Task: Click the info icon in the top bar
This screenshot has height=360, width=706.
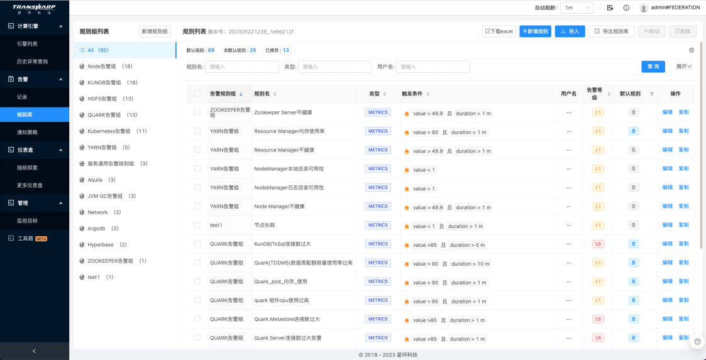Action: coord(626,8)
